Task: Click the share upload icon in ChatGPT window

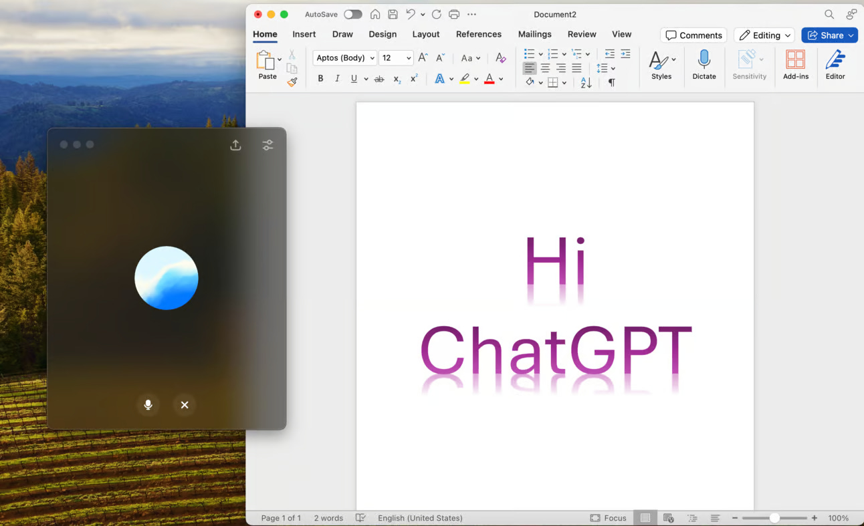Action: pos(235,145)
